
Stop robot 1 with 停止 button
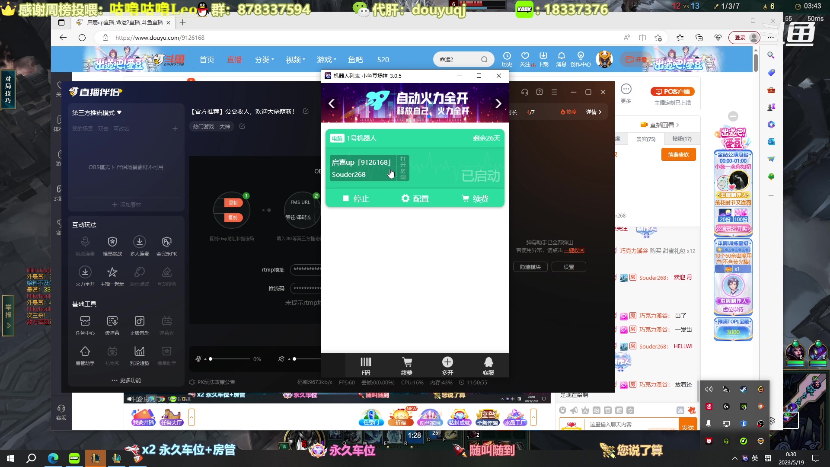[x=356, y=198]
